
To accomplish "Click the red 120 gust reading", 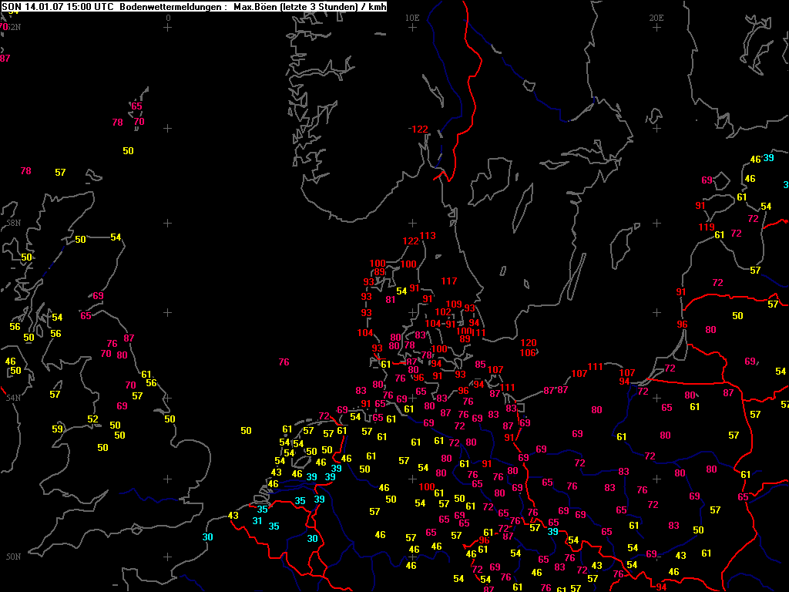I will click(x=529, y=343).
